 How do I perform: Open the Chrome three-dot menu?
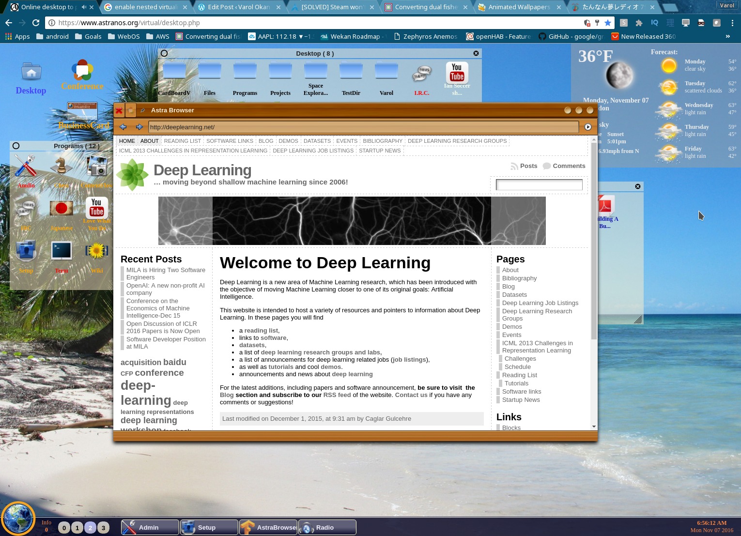[x=733, y=23]
